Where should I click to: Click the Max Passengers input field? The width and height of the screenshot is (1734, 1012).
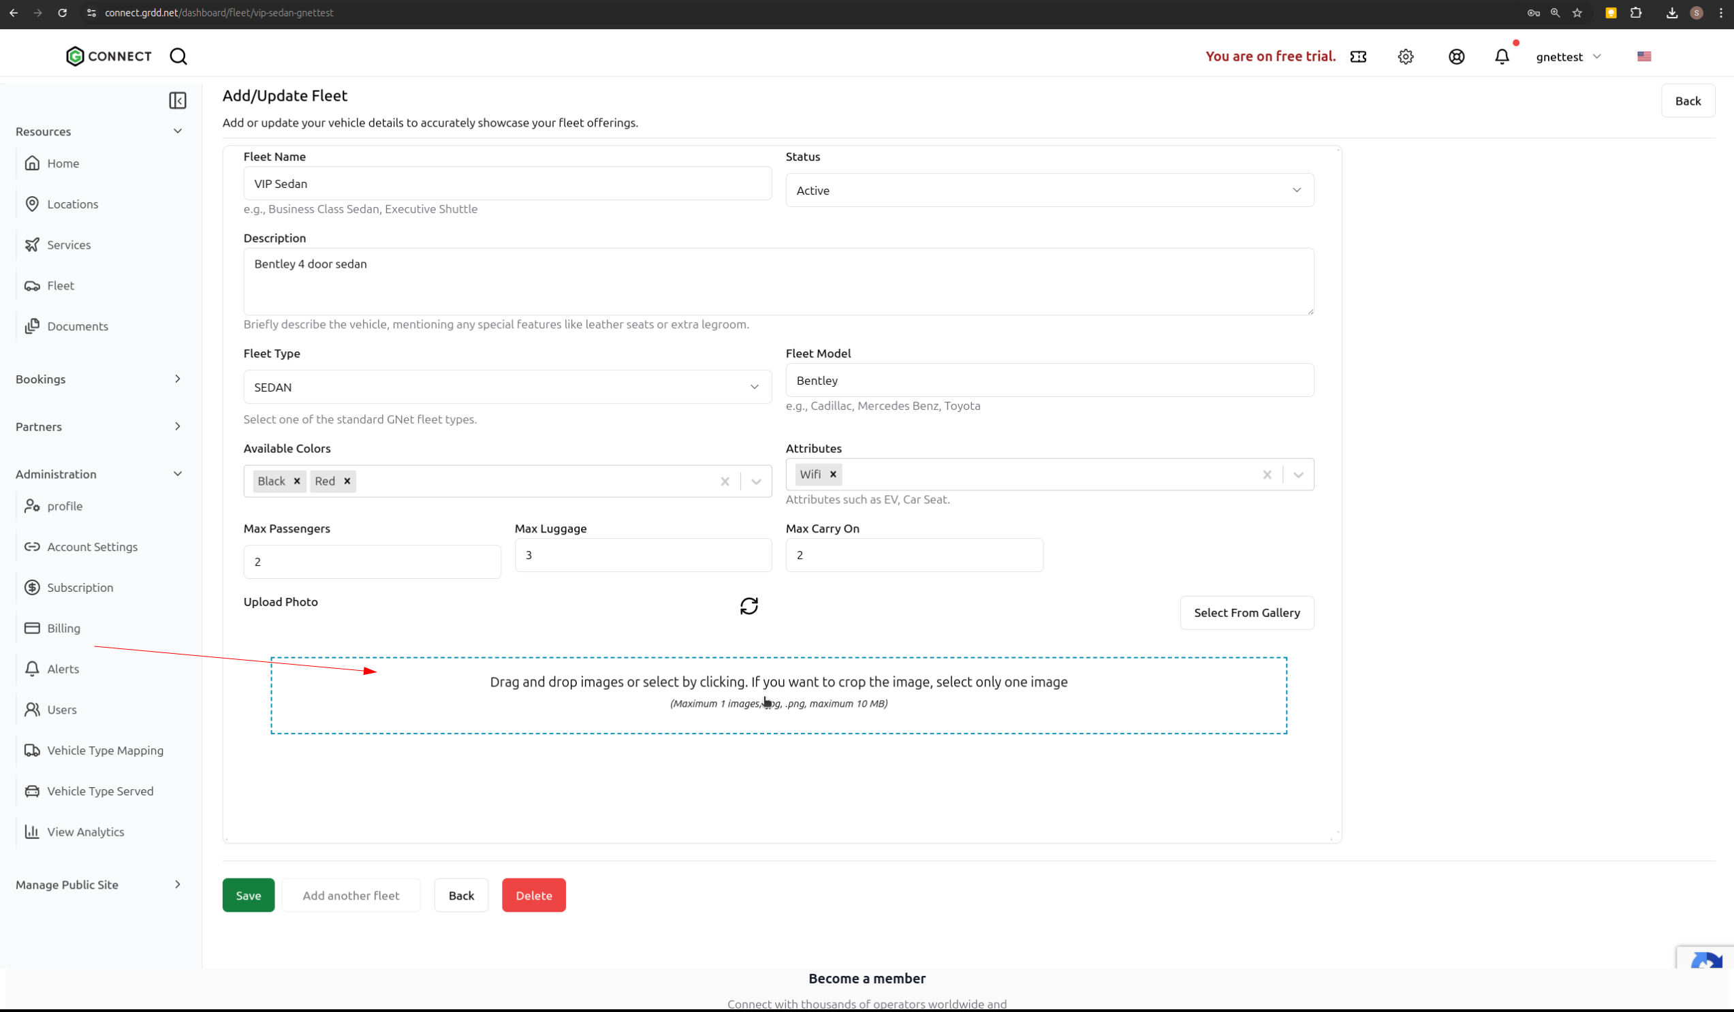click(372, 561)
